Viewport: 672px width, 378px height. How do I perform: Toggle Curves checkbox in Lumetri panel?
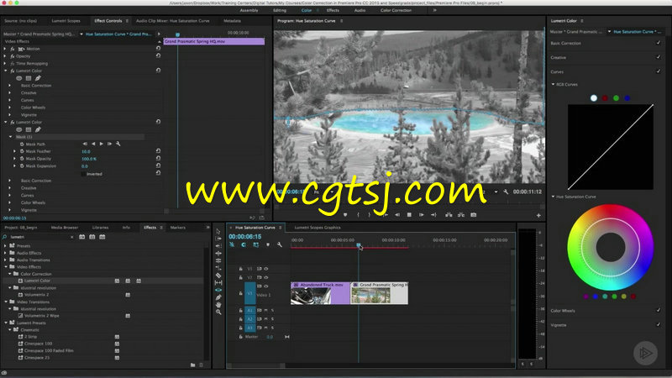(x=659, y=71)
